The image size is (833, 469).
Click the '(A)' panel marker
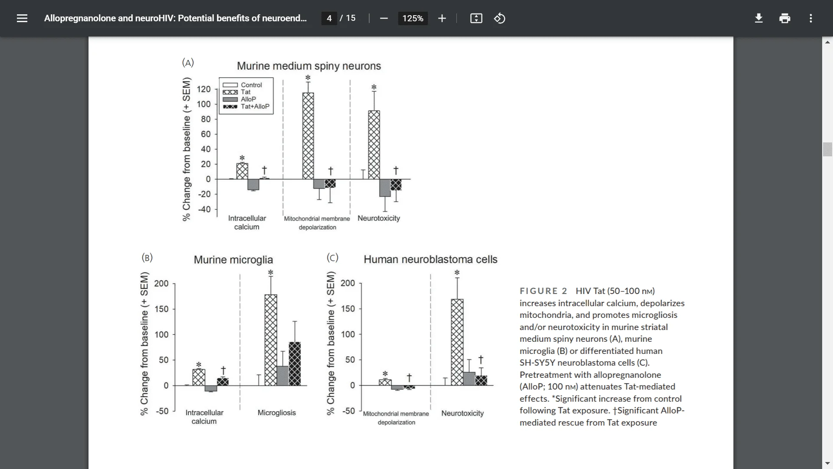coord(188,63)
